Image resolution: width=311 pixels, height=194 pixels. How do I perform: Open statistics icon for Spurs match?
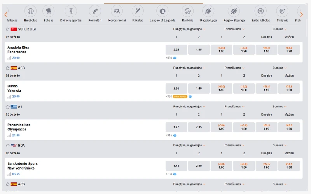(9, 174)
